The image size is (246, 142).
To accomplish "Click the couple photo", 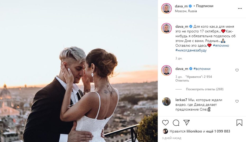I will (79, 71).
